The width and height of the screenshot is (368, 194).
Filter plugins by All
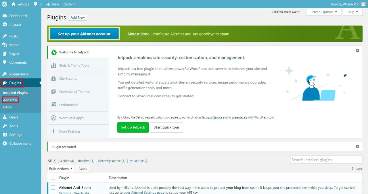[50, 161]
